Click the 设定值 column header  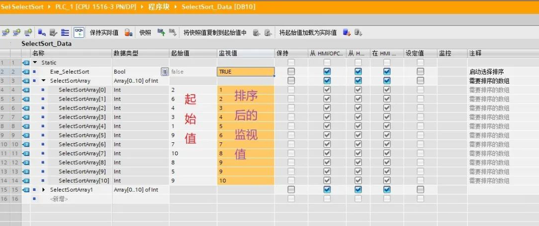(x=420, y=53)
